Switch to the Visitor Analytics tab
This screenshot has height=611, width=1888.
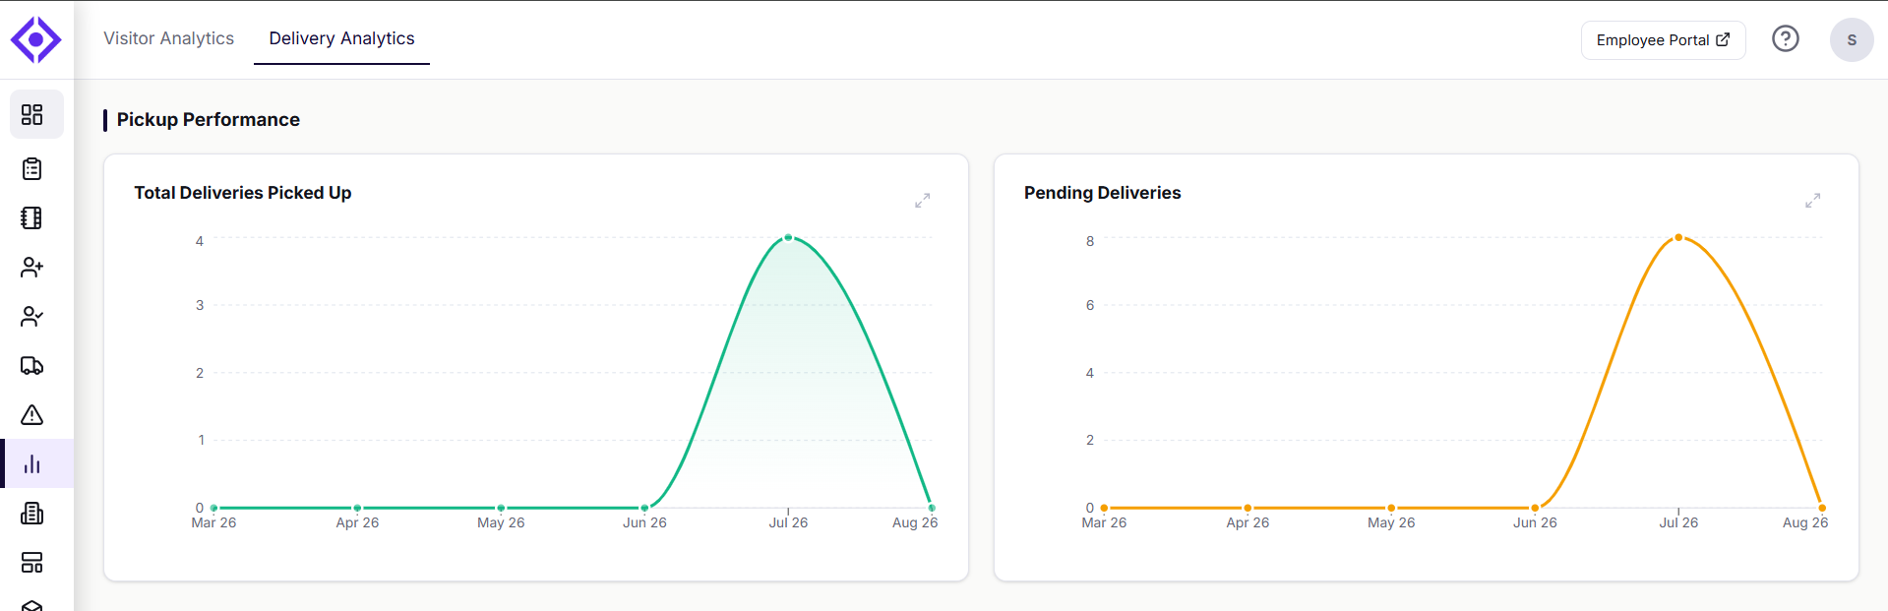(x=169, y=38)
